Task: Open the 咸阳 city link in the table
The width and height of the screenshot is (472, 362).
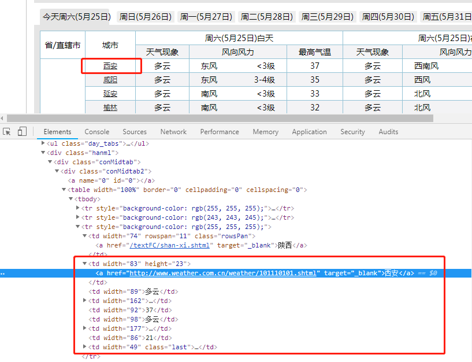Action: [x=110, y=80]
